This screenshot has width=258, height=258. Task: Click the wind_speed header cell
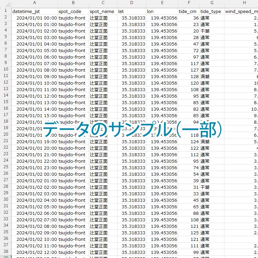click(x=241, y=12)
